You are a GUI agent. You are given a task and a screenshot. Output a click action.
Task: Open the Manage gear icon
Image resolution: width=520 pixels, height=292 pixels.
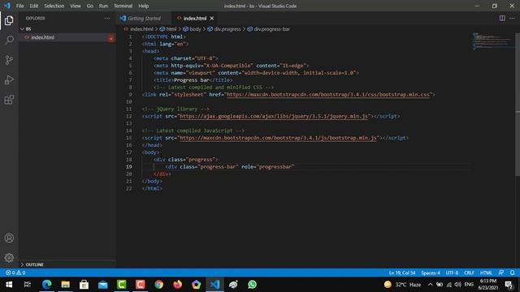click(x=9, y=258)
